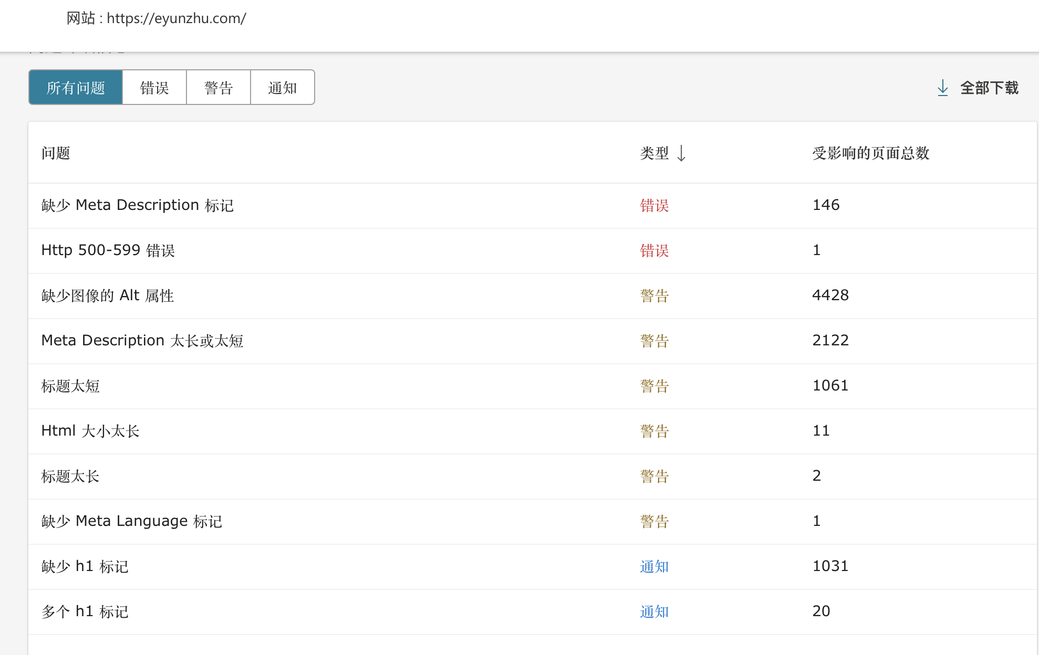The image size is (1039, 655).
Task: Click 通知 type in 缺少 h1 标记 row
Action: [x=654, y=566]
